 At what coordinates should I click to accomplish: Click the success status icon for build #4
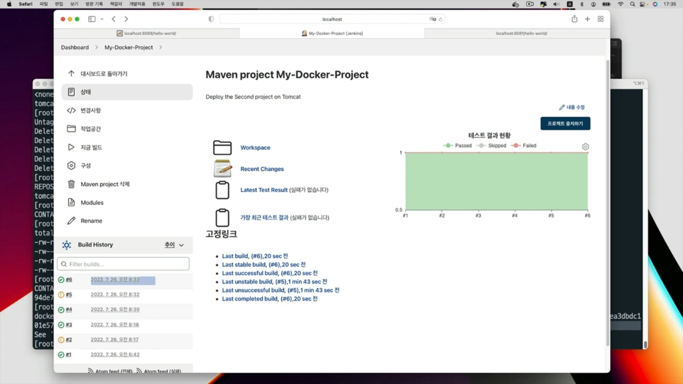click(x=61, y=310)
